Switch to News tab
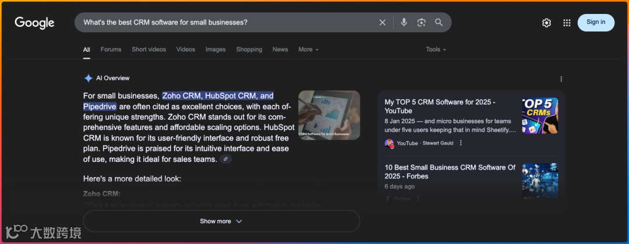This screenshot has width=629, height=244. (280, 49)
